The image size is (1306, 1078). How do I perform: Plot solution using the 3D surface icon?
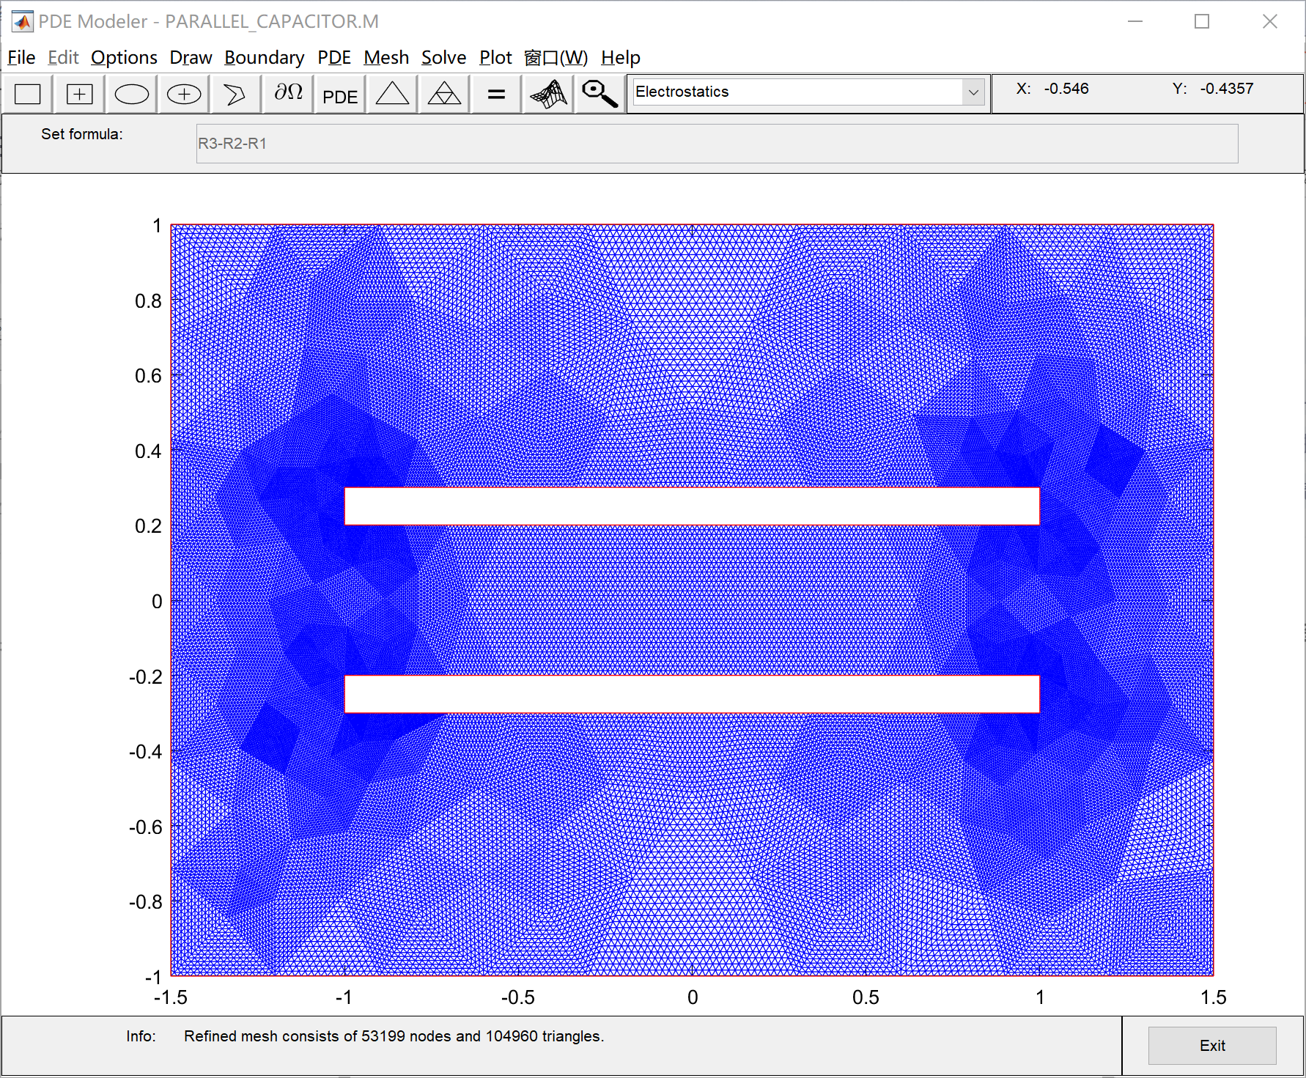[547, 94]
